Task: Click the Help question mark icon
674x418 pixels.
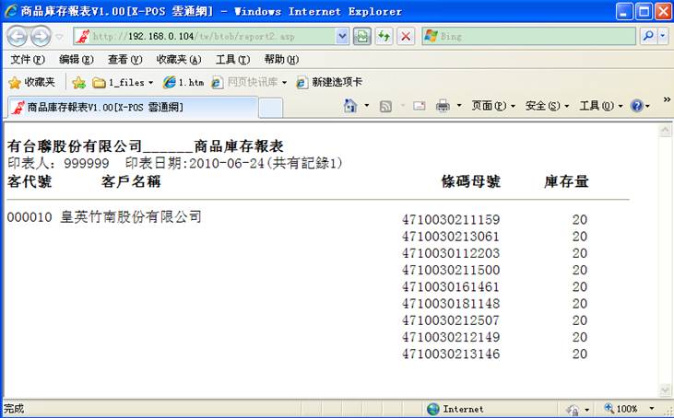Action: pyautogui.click(x=636, y=106)
